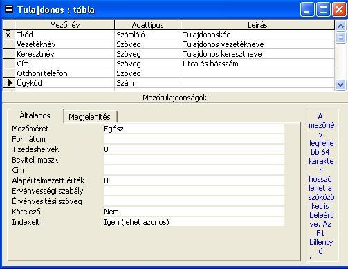The width and height of the screenshot is (348, 269).
Task: Select the Ügykód field name cell
Action: coord(65,83)
